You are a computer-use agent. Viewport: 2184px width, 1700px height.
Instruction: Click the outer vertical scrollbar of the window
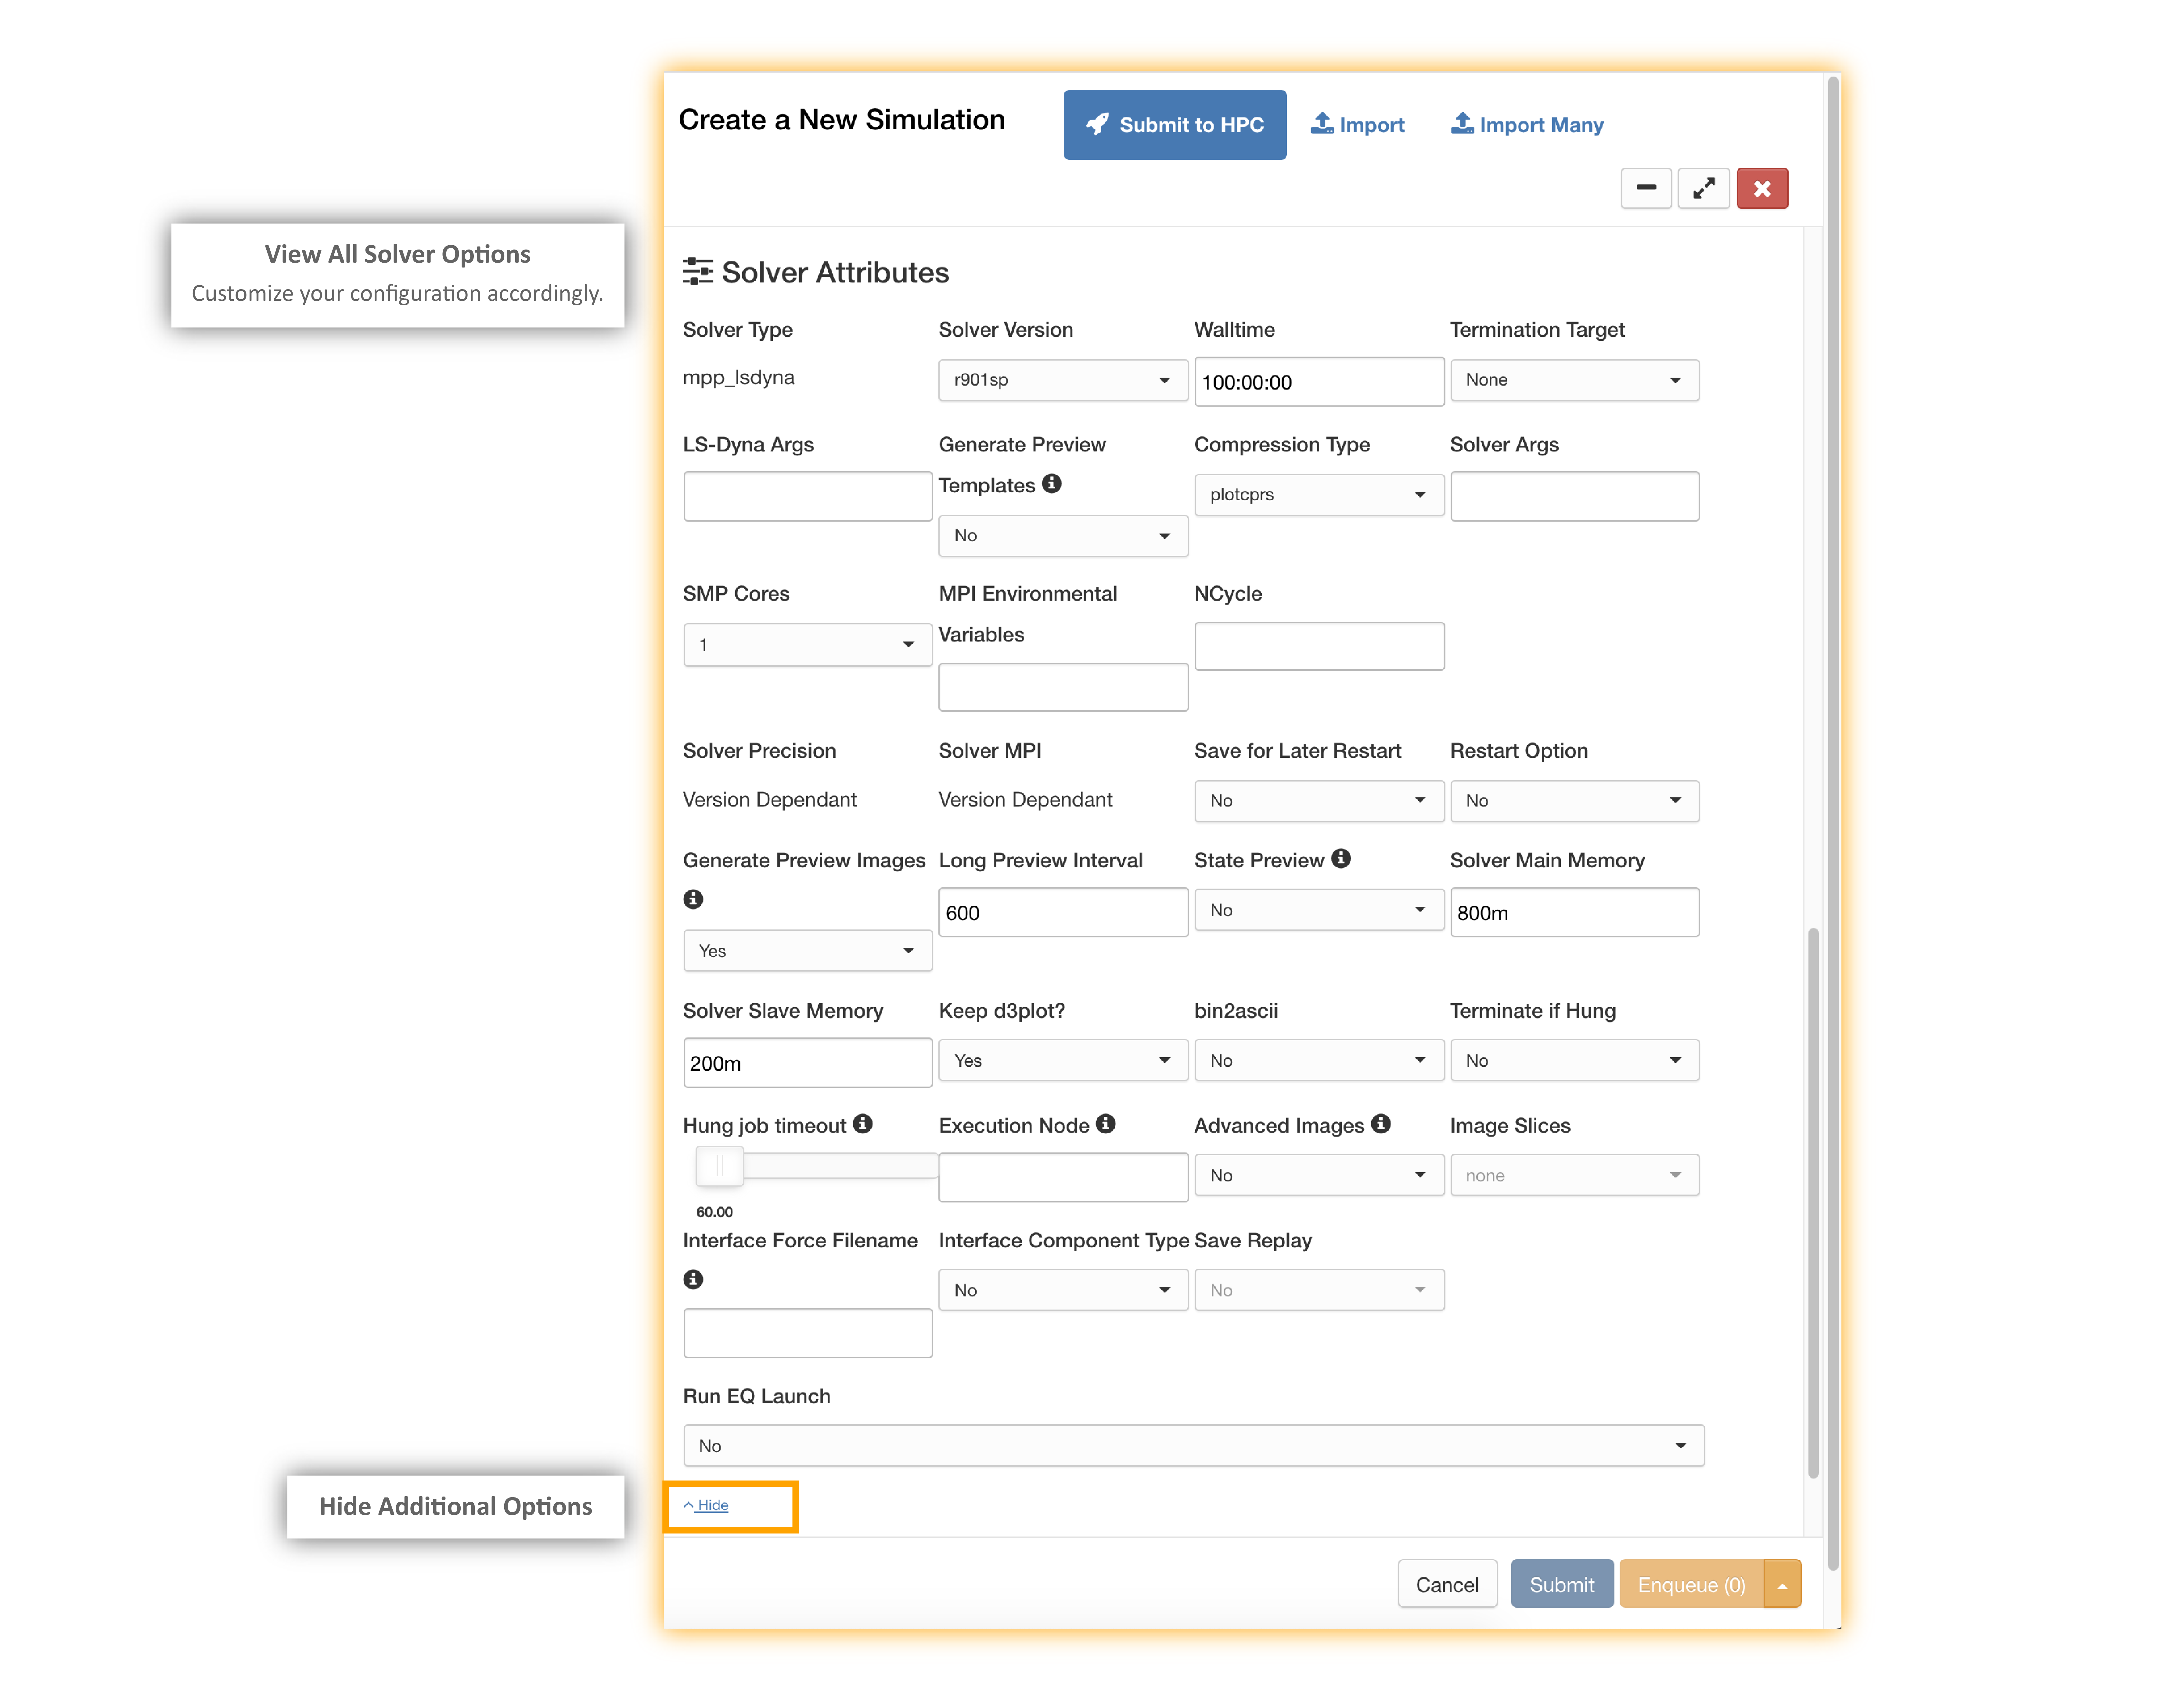pos(1833,823)
